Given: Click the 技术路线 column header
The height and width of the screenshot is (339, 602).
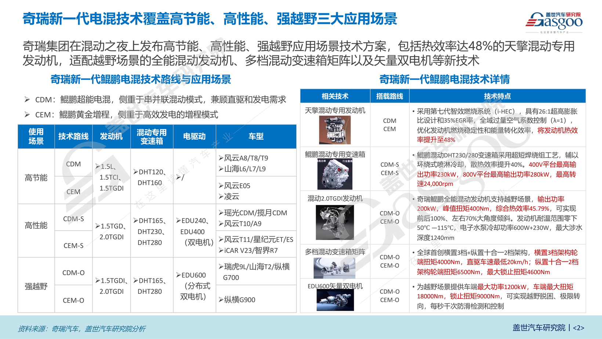Looking at the screenshot, I should [x=73, y=137].
